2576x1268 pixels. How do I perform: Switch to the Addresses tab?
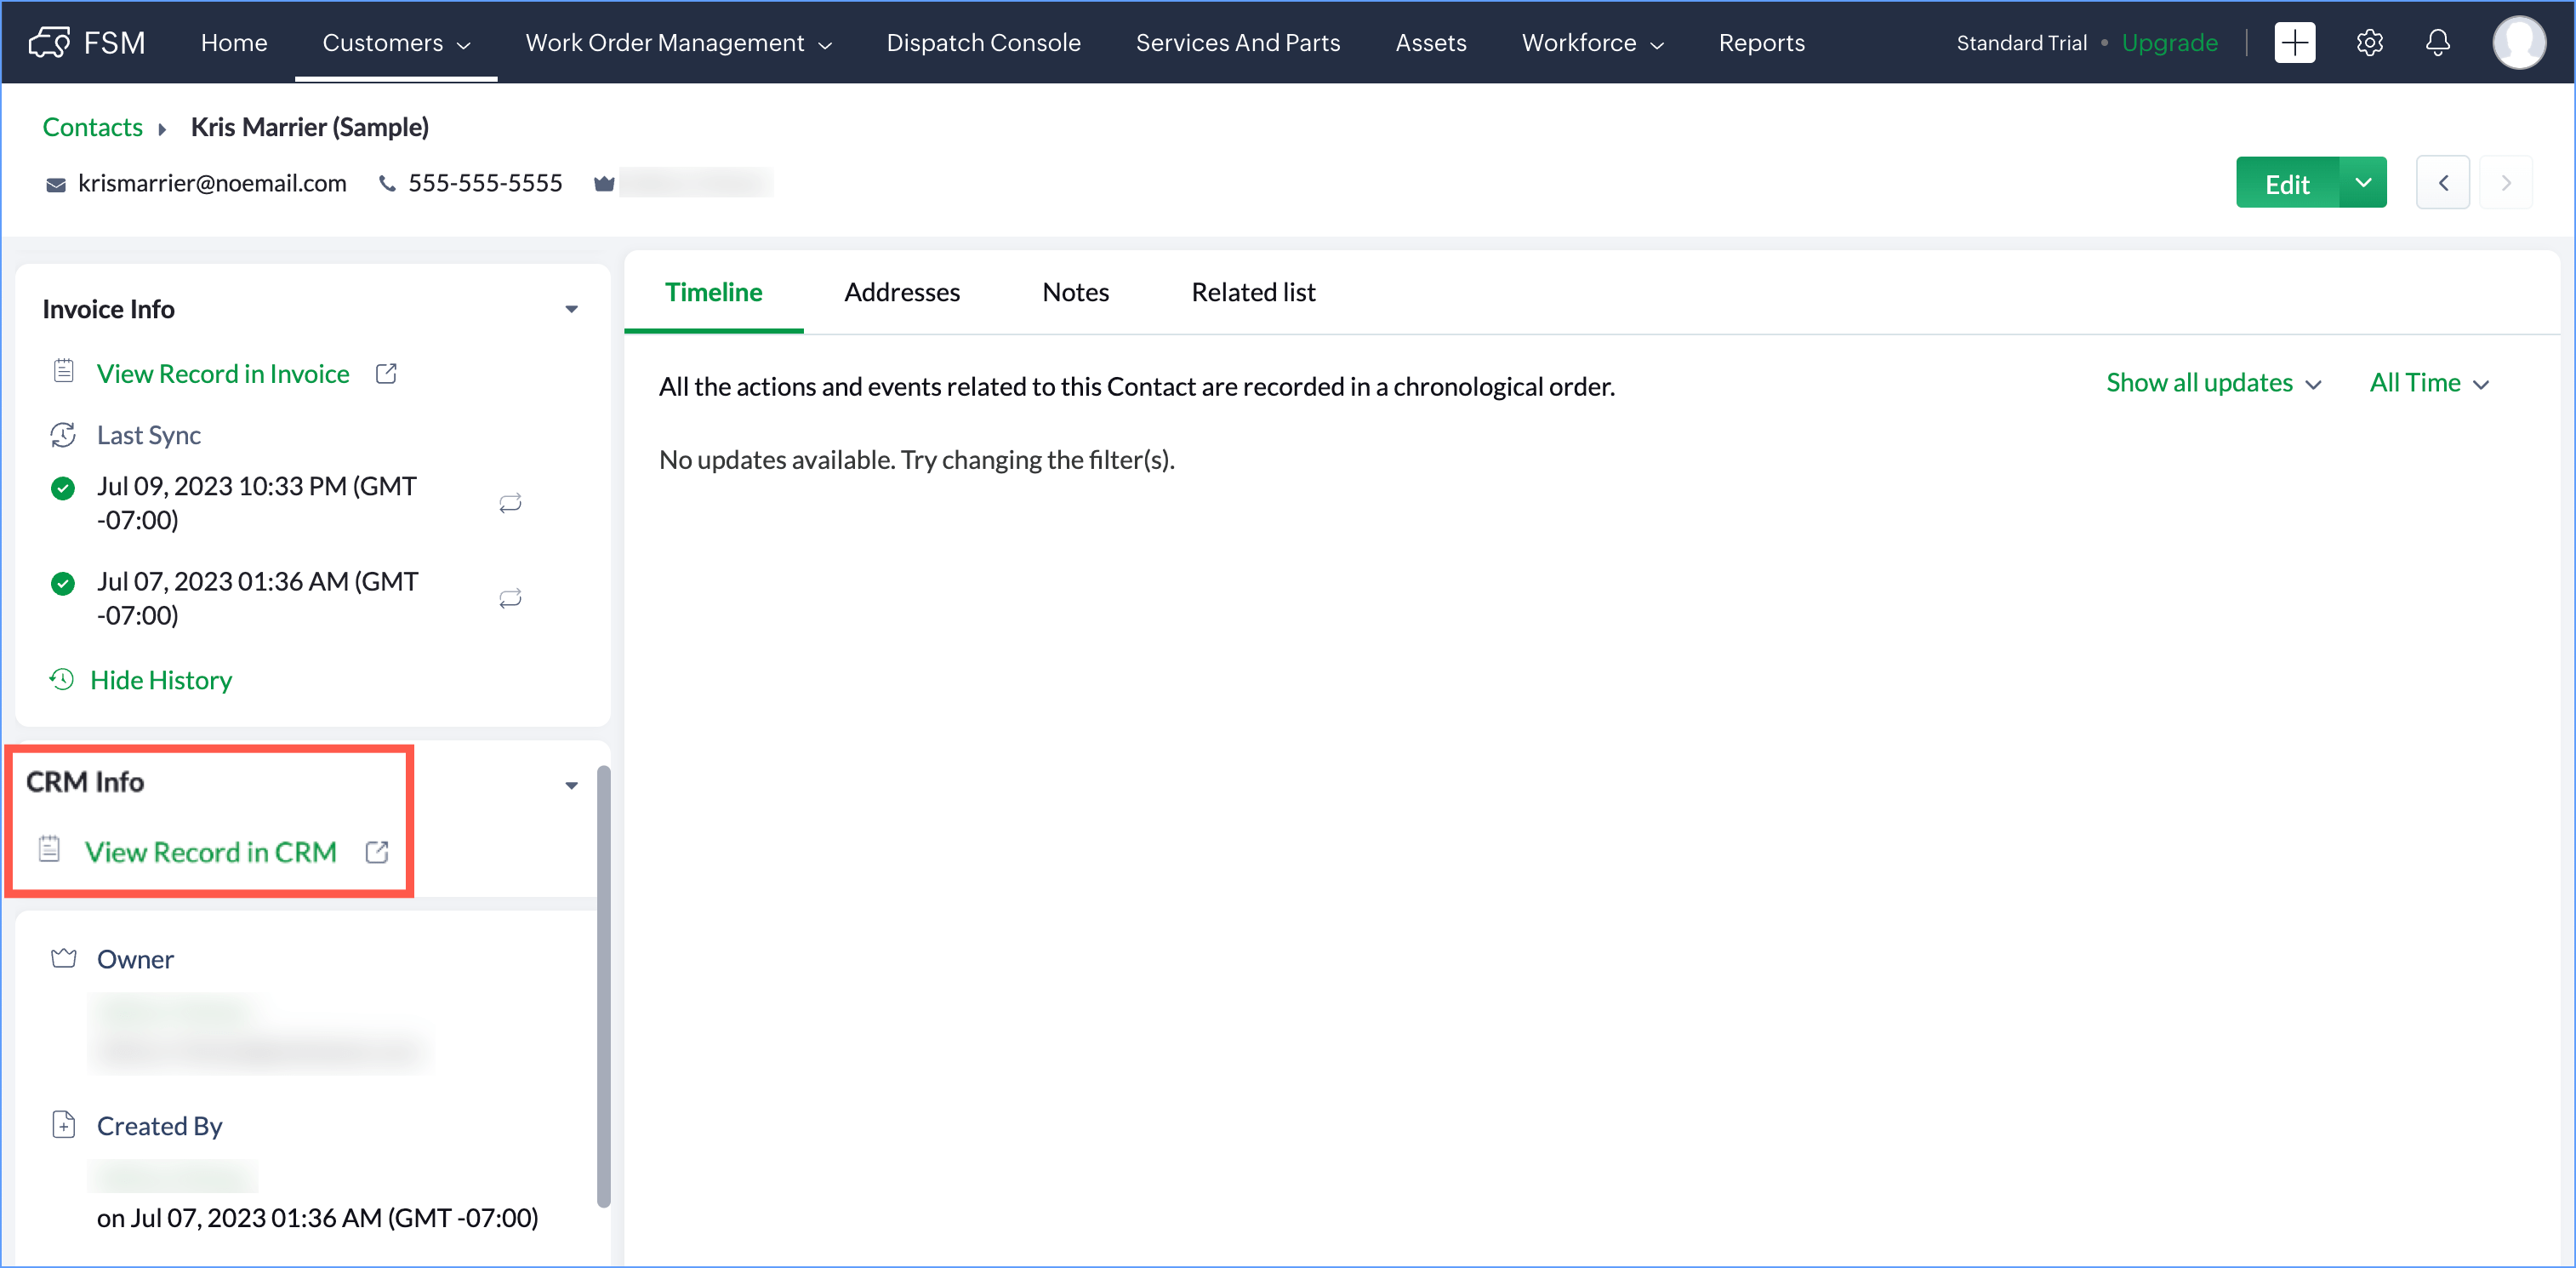click(901, 293)
